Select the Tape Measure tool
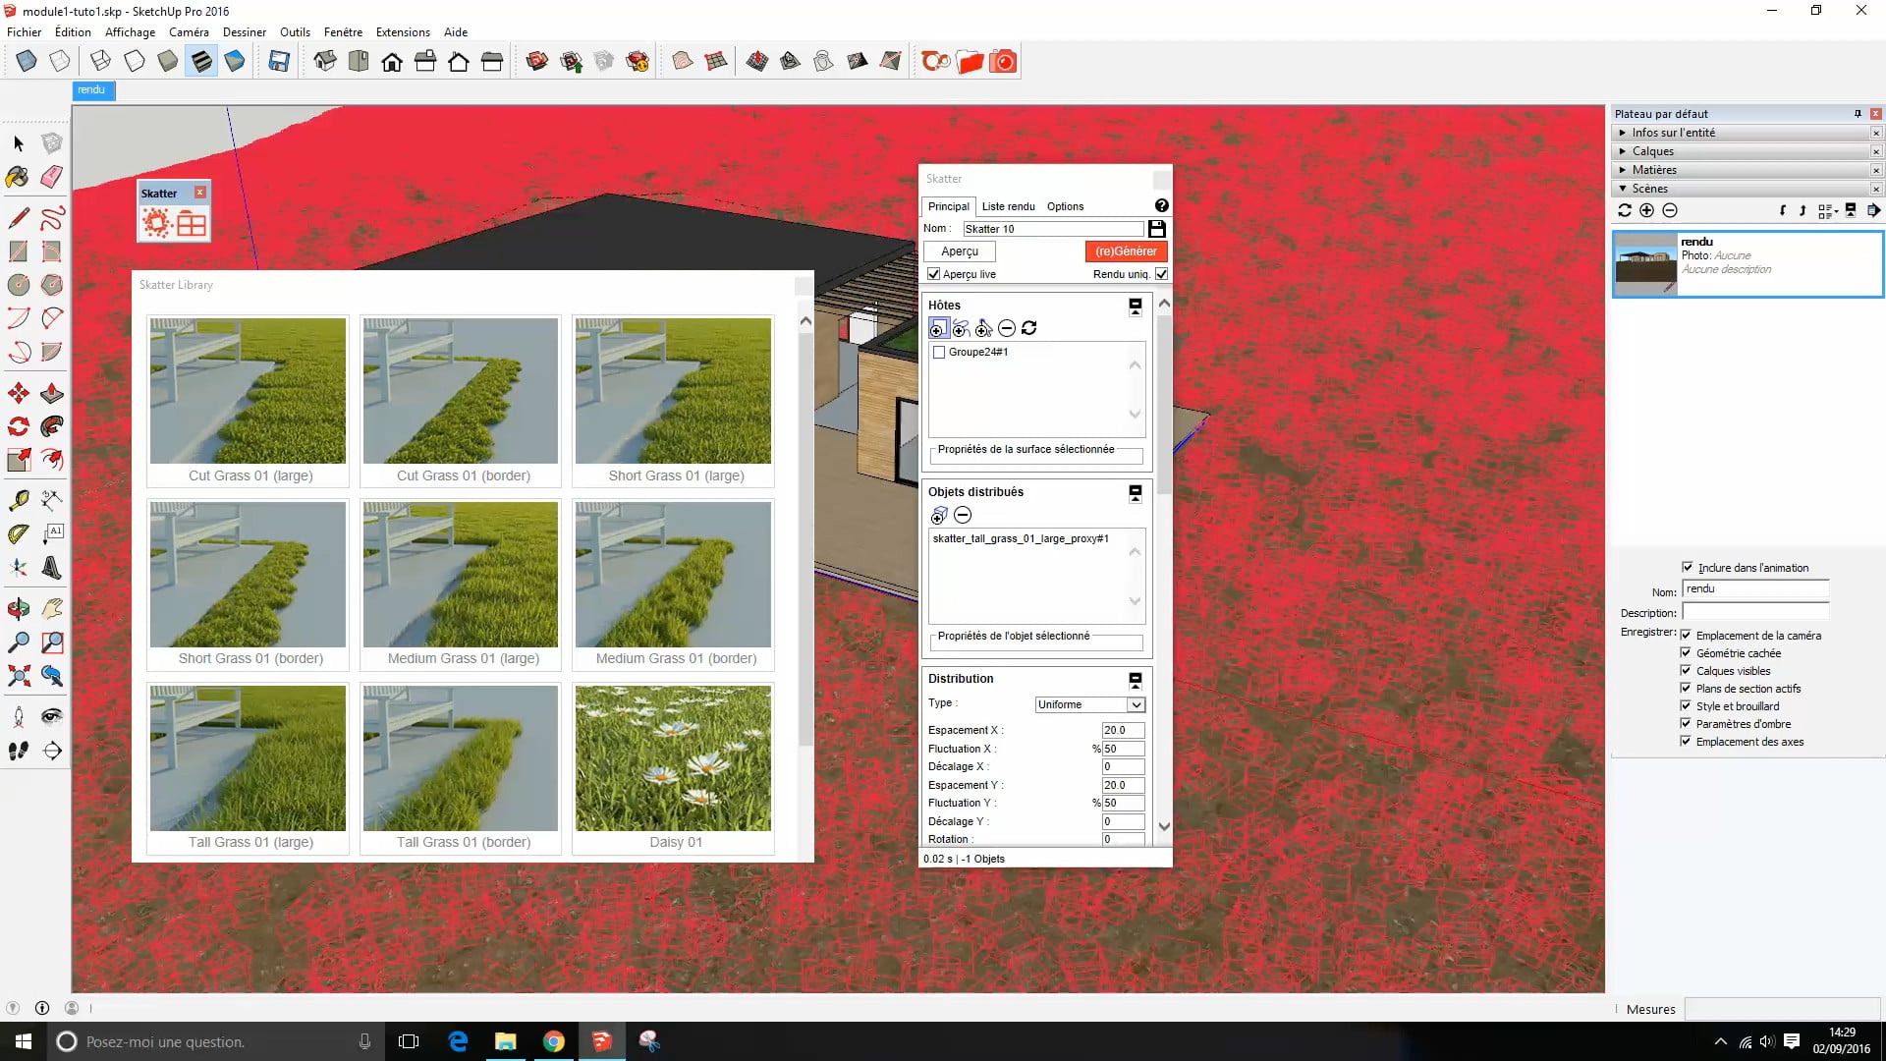 pyautogui.click(x=19, y=501)
